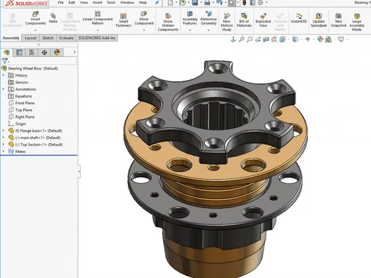371x278 pixels.
Task: Open Insert Components dropdown arrow
Action: 35,30
